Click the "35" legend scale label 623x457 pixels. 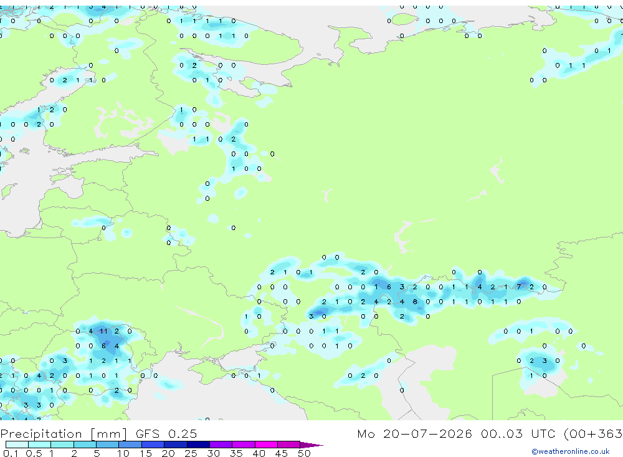pos(236,453)
